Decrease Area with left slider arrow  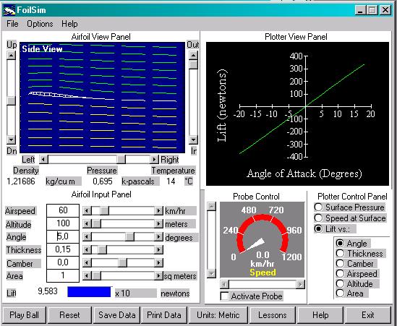click(87, 275)
